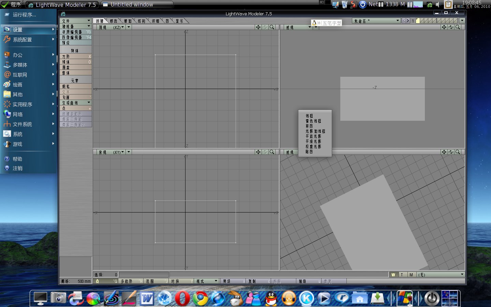Launch the Chrome icon in the dock
This screenshot has width=491, height=307.
(200, 298)
